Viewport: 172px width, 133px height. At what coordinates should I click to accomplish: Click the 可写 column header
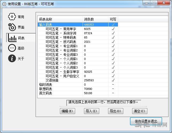click(x=113, y=19)
